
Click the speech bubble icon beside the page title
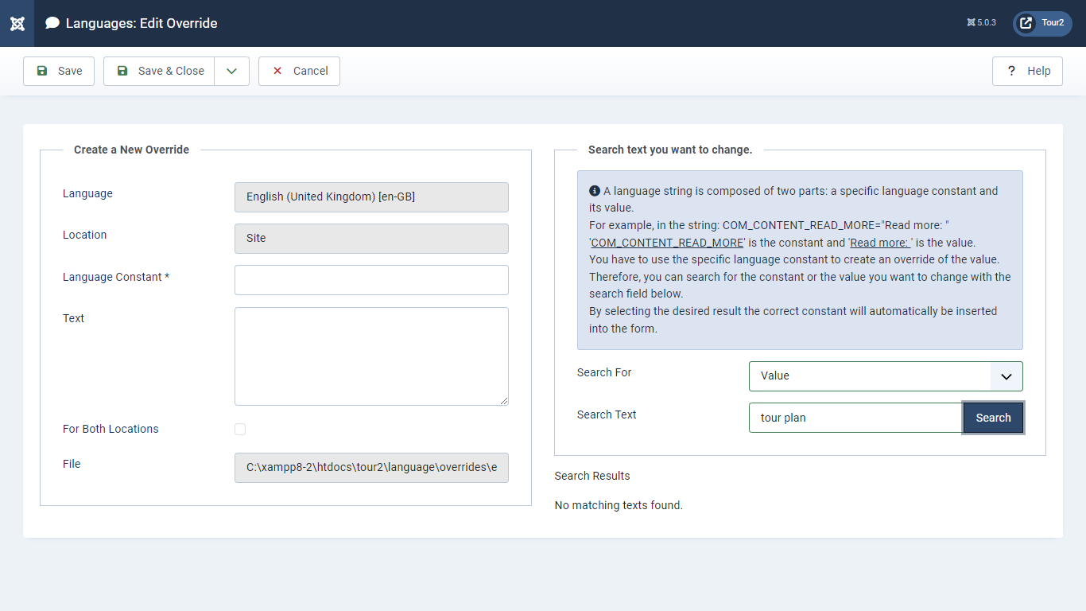52,23
